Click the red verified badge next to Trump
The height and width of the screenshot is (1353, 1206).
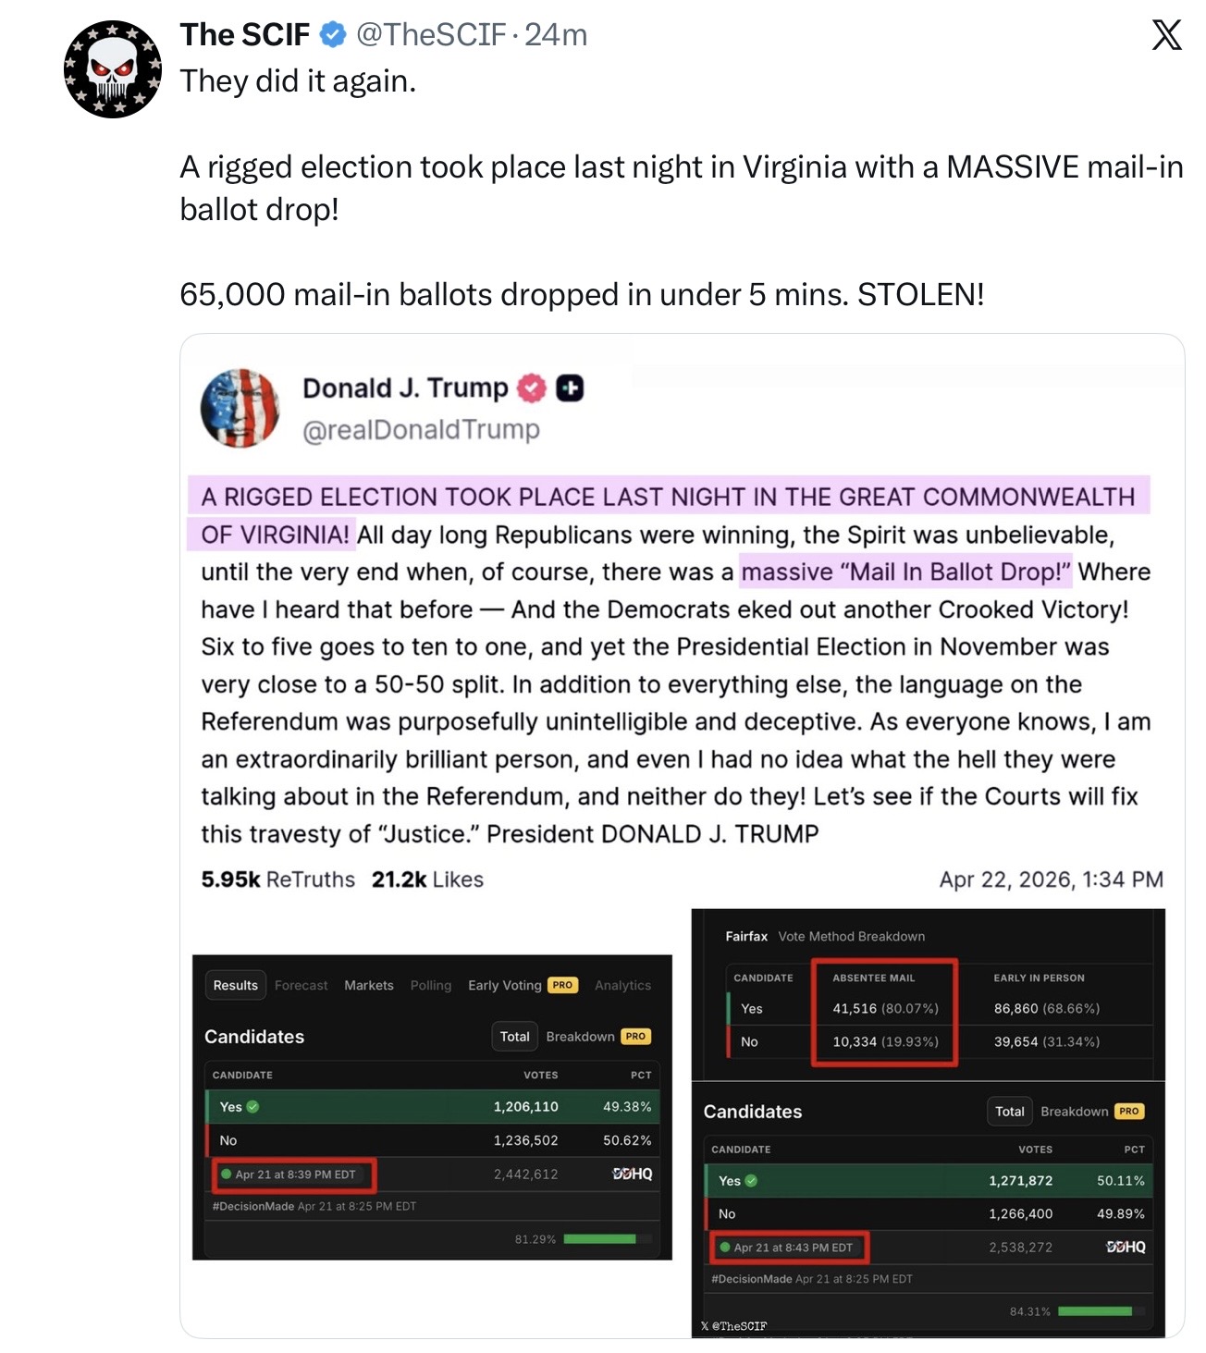(x=532, y=388)
